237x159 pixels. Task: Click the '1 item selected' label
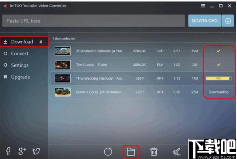(63, 38)
